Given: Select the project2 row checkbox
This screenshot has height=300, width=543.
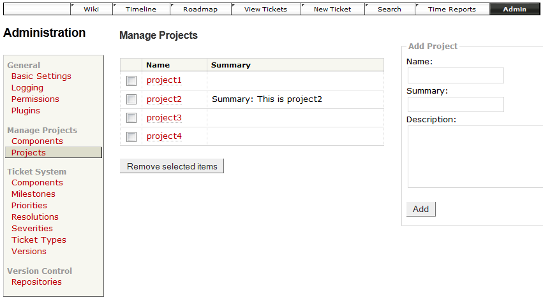Looking at the screenshot, I should (x=131, y=99).
